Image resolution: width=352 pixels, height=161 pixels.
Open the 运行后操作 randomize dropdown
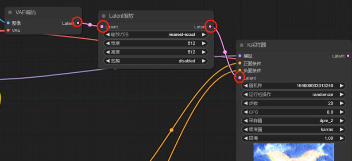pyautogui.click(x=294, y=94)
